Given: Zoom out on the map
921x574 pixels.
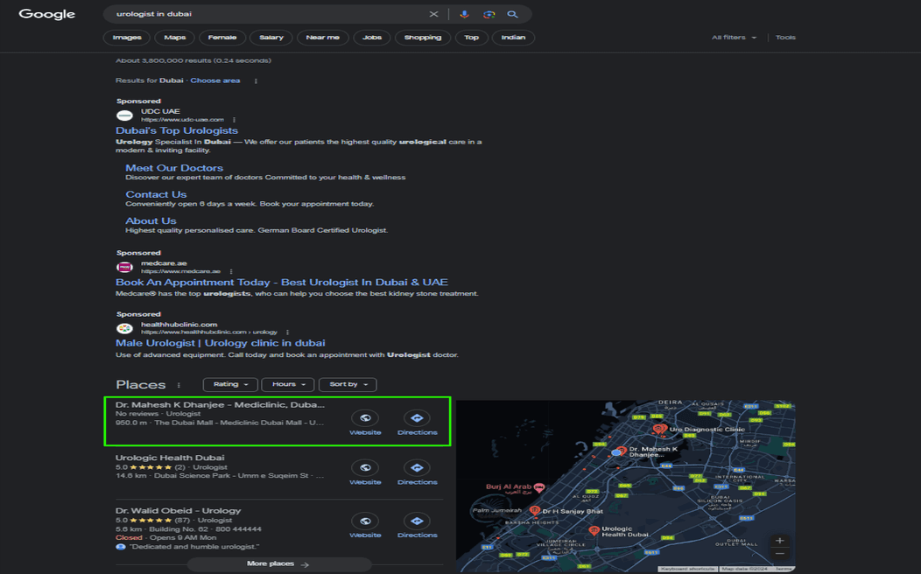Looking at the screenshot, I should (x=779, y=554).
